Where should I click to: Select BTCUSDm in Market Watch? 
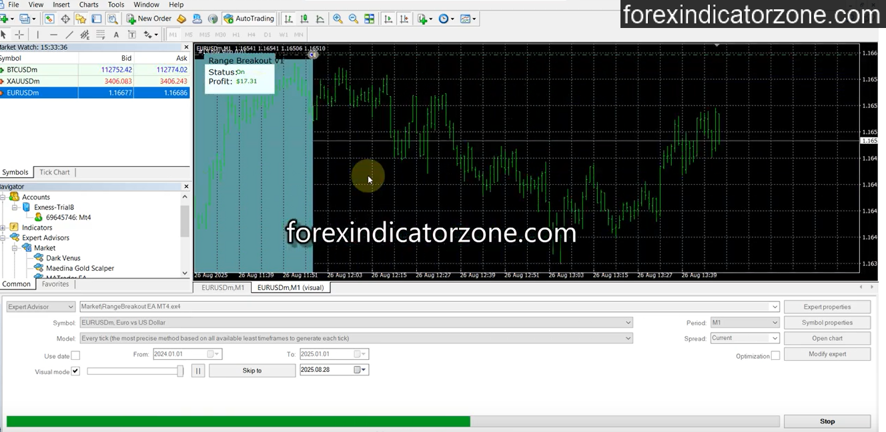[95, 69]
